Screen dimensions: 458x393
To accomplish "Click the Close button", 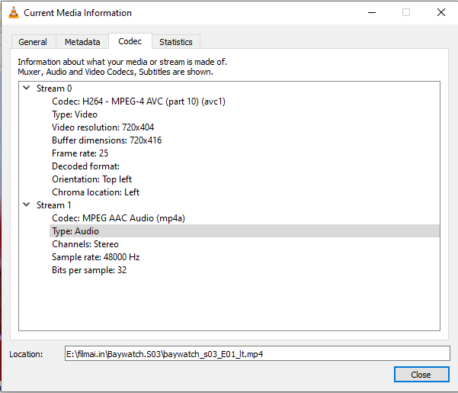I will pyautogui.click(x=421, y=374).
